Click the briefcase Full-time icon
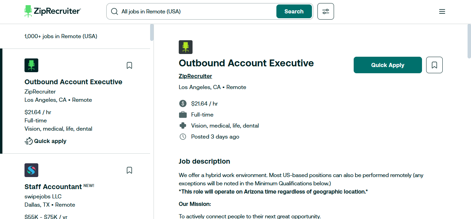Viewport: 471px width, 219px height. (x=183, y=114)
